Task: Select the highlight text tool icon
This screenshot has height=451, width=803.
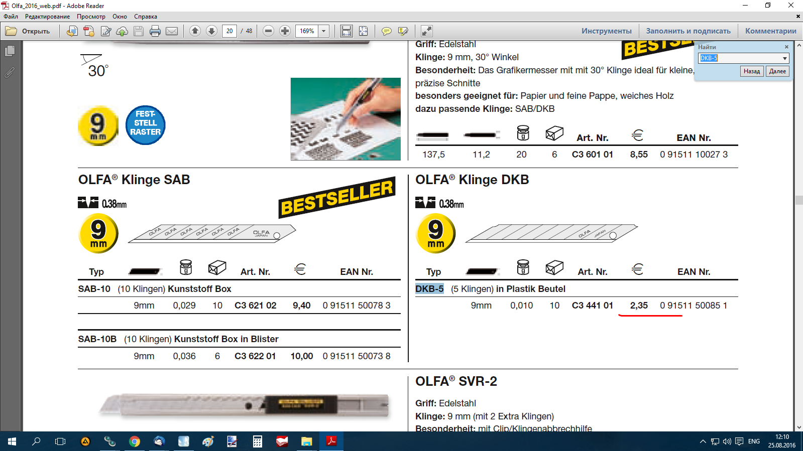Action: (x=403, y=31)
